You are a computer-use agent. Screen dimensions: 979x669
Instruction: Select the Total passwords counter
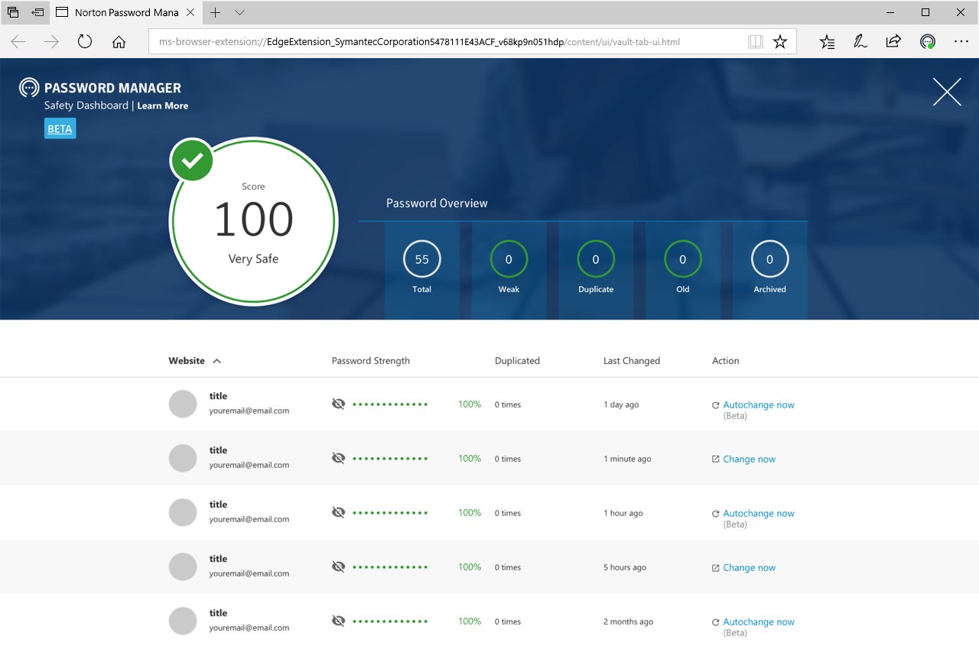pos(421,259)
